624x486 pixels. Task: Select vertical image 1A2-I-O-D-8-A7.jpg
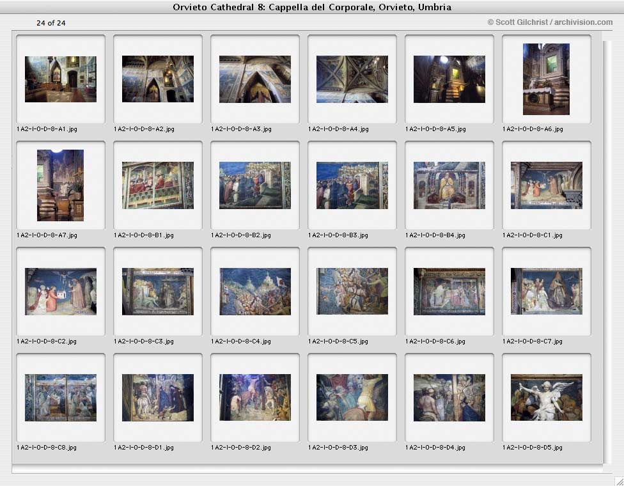(x=61, y=185)
